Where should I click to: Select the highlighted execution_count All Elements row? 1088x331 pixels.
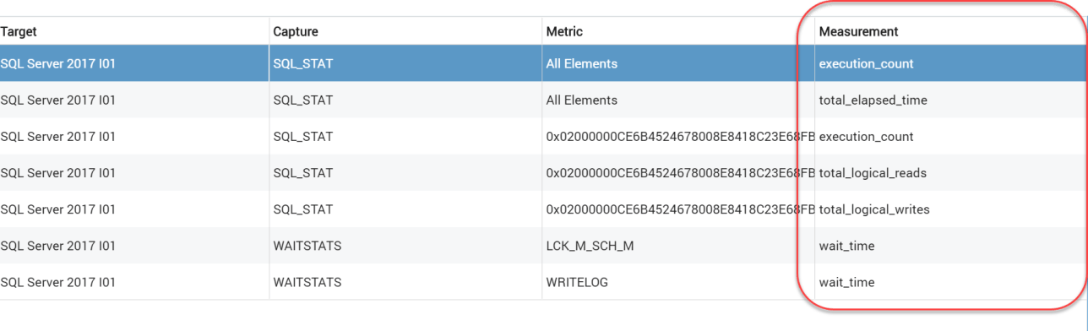pos(543,63)
